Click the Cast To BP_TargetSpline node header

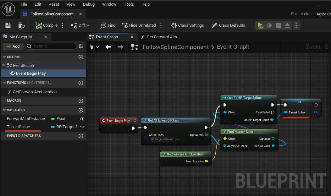pos(248,98)
